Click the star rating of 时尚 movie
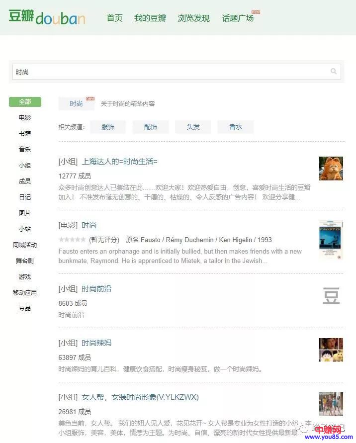Screen dimensions: 356x443 coord(72,240)
